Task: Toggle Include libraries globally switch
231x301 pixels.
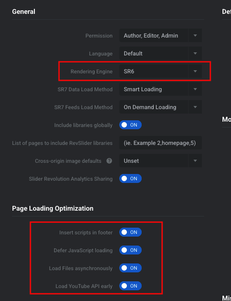Action: coord(130,125)
